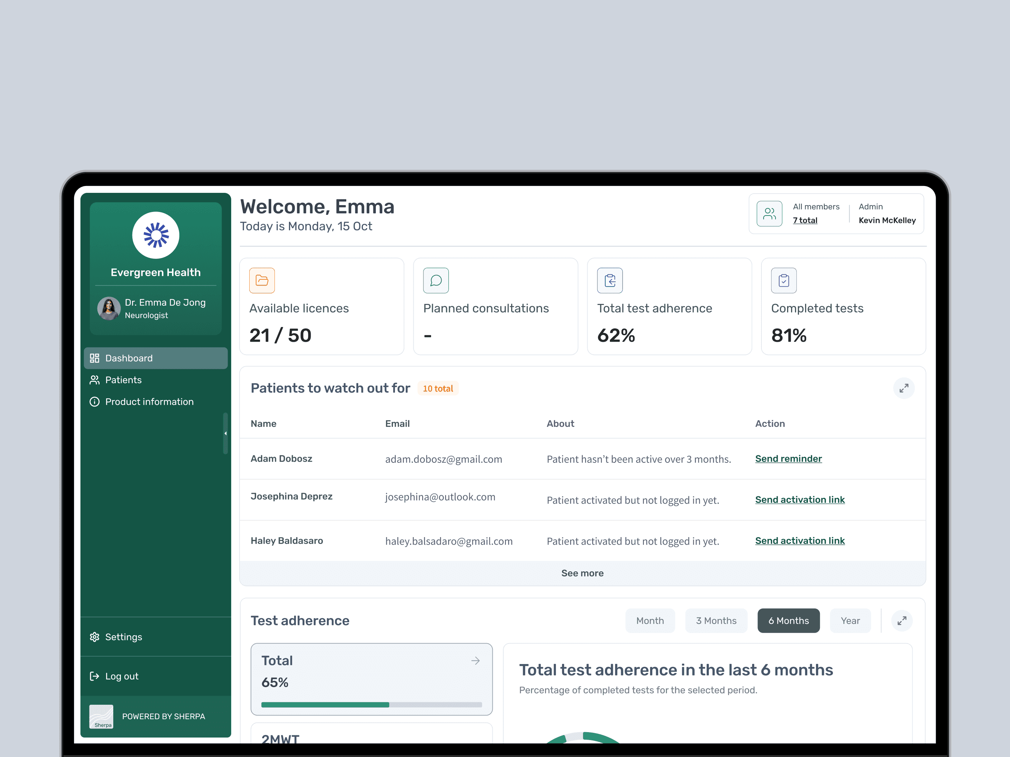Click patient name Josephina Deprez
This screenshot has height=757, width=1010.
(291, 496)
